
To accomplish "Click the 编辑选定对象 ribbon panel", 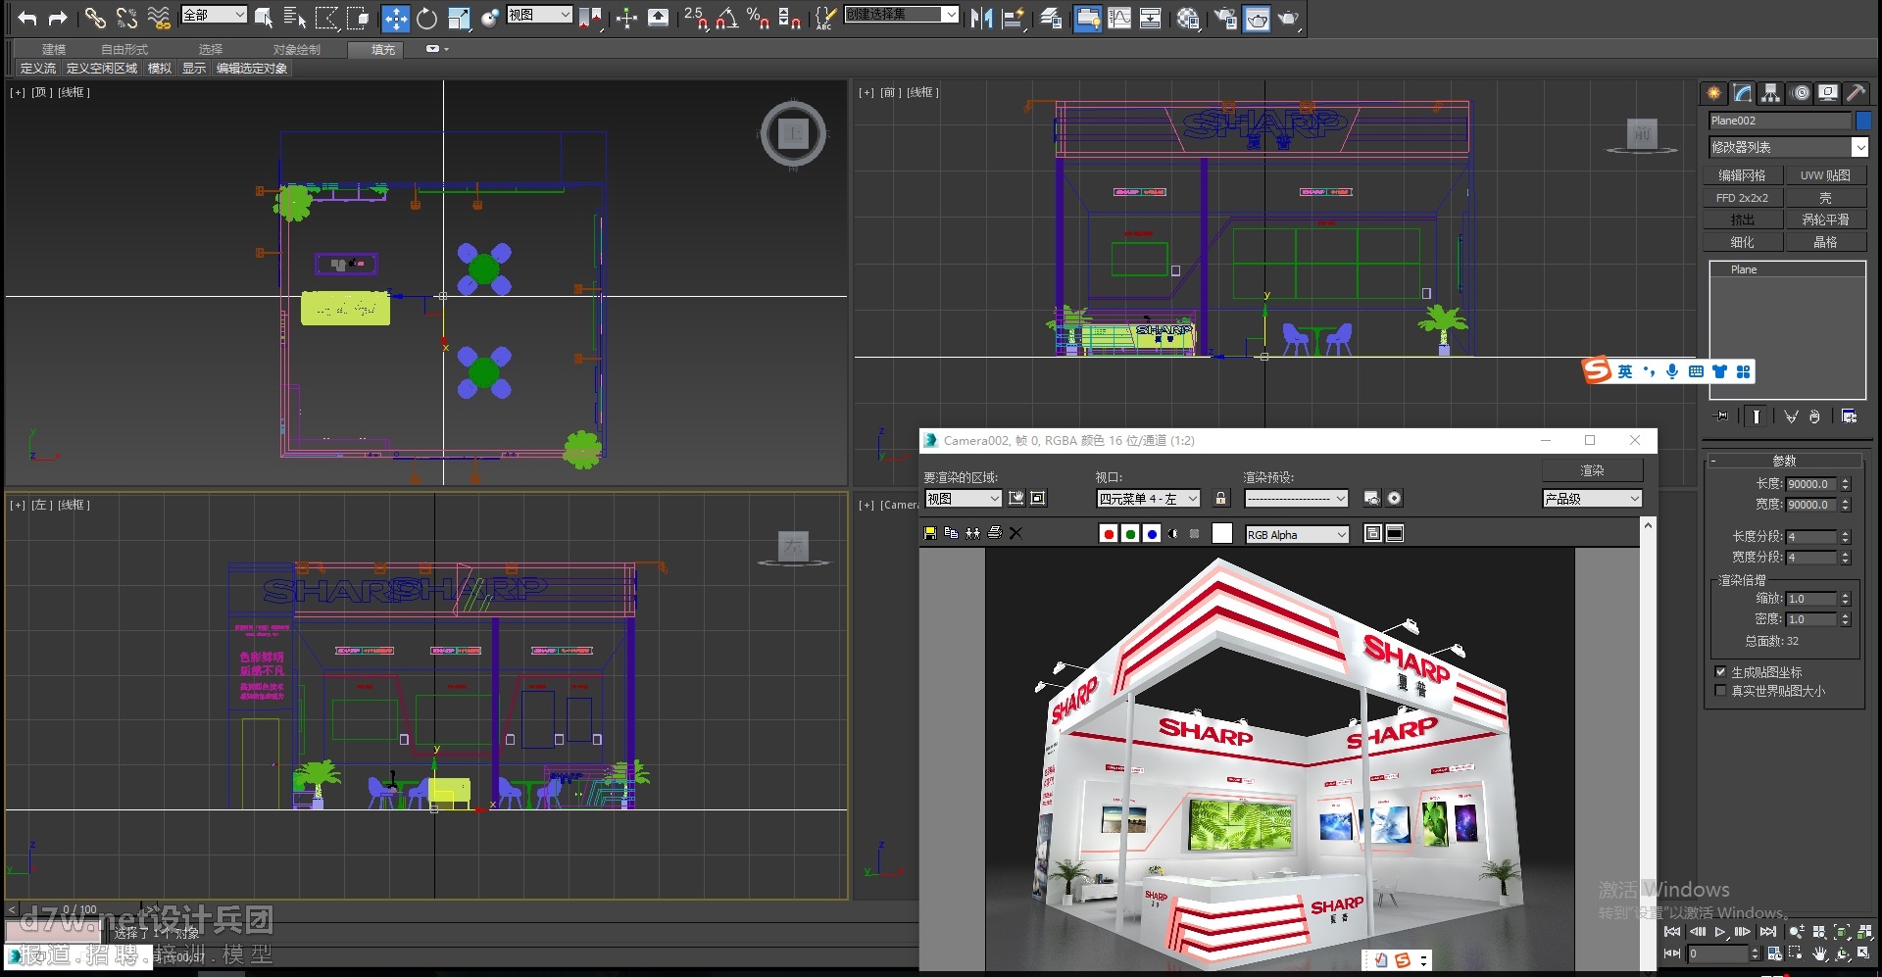I will [x=252, y=69].
